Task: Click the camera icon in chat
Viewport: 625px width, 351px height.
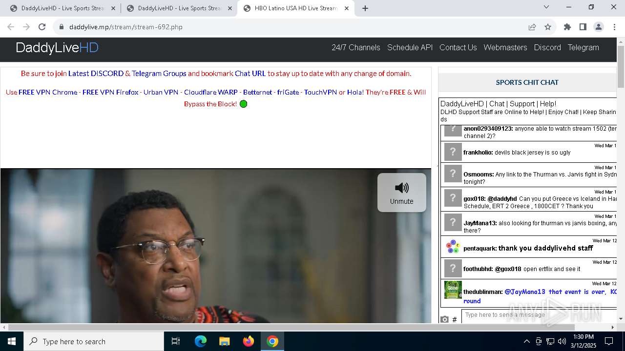Action: [444, 319]
